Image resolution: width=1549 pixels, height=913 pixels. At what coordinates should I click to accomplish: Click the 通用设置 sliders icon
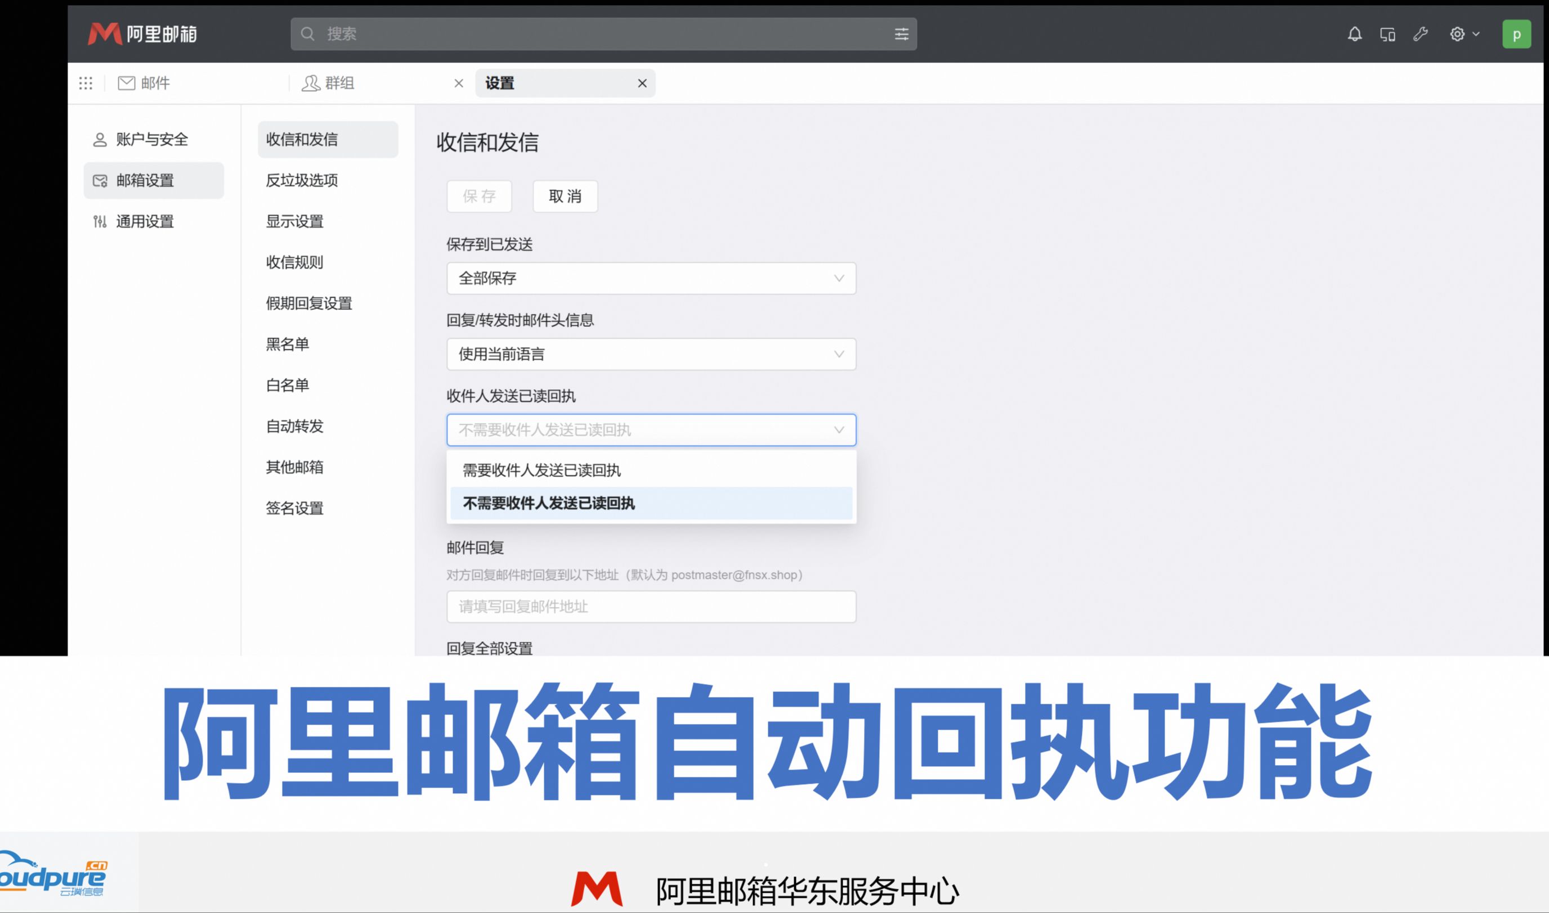pos(100,222)
